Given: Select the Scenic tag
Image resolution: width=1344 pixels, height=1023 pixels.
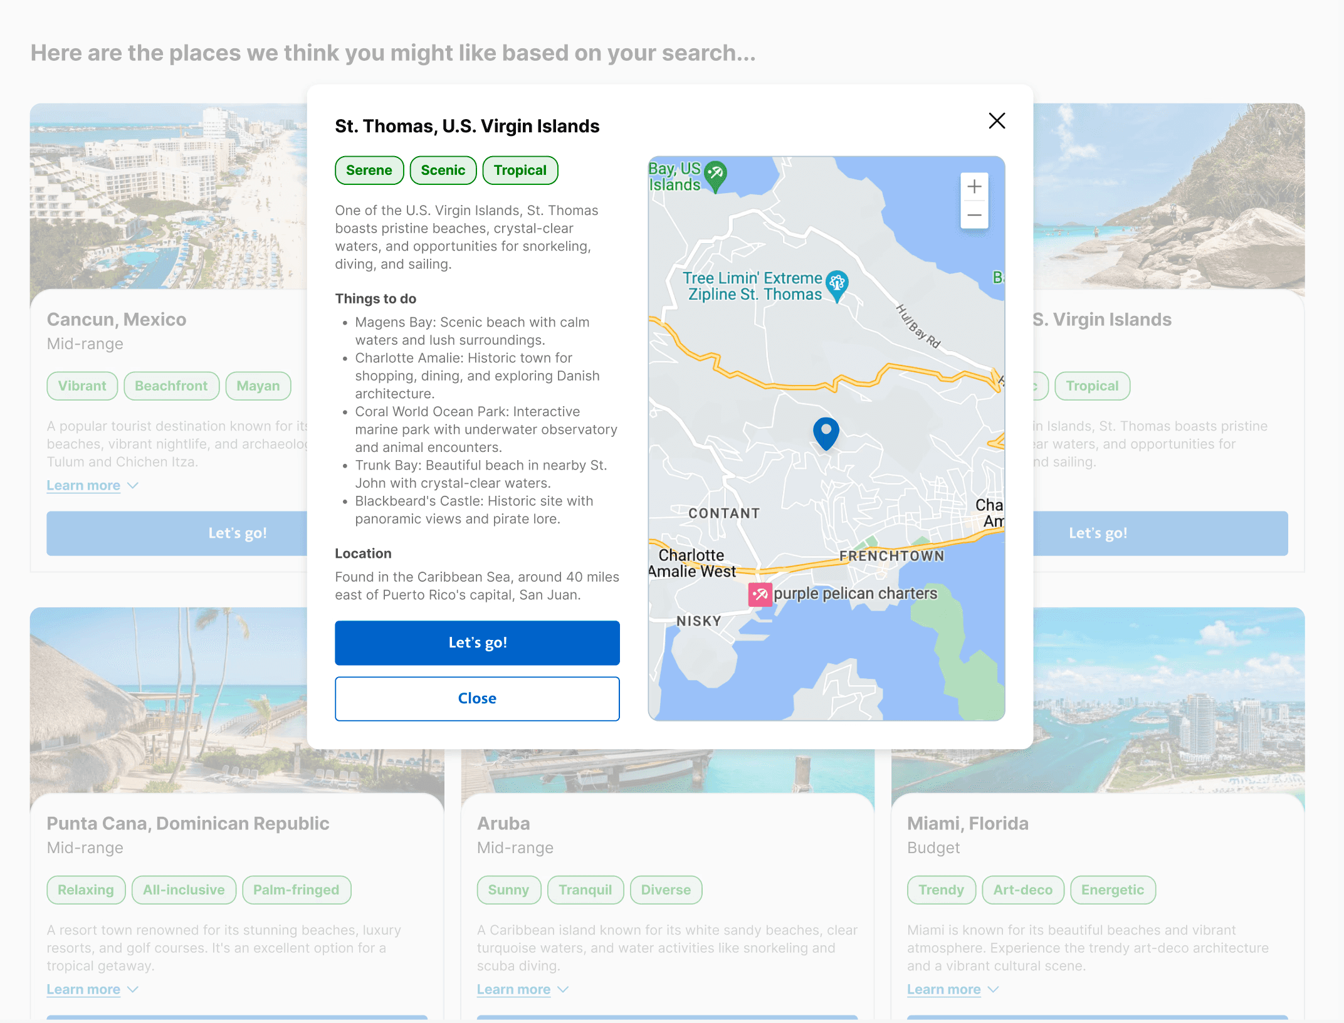Looking at the screenshot, I should (x=443, y=170).
